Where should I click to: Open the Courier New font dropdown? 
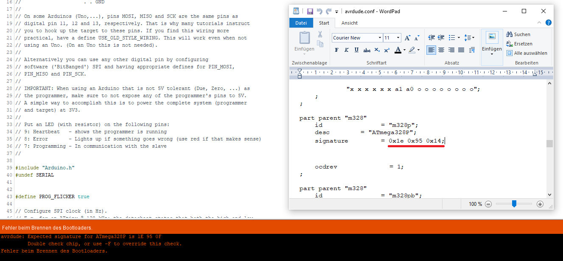pyautogui.click(x=379, y=38)
